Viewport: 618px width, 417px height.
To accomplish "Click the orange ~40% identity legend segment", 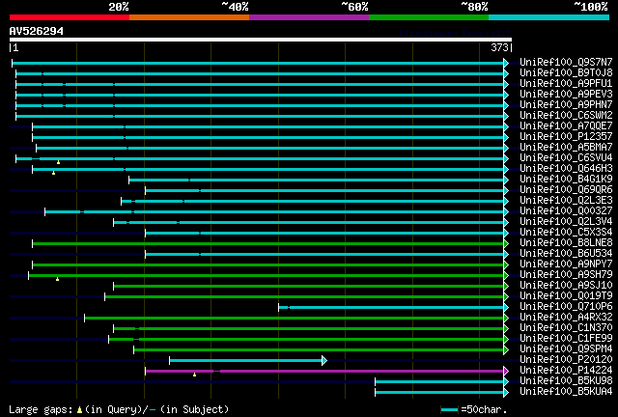I will (x=189, y=17).
